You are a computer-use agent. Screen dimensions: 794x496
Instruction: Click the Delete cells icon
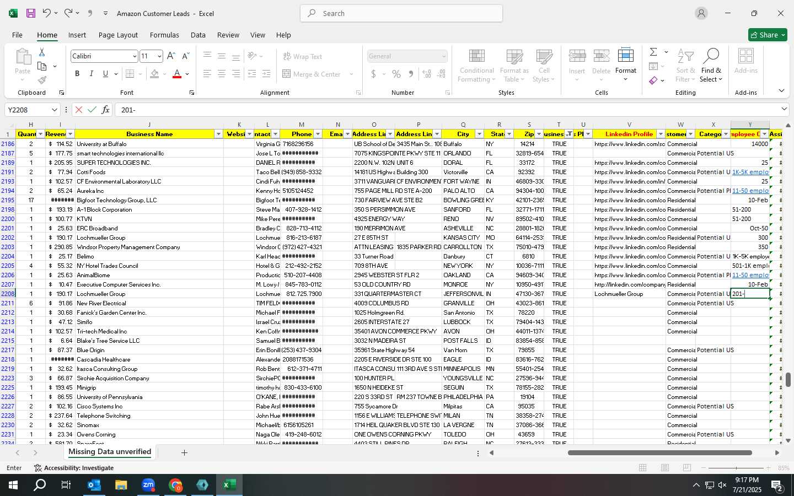601,57
